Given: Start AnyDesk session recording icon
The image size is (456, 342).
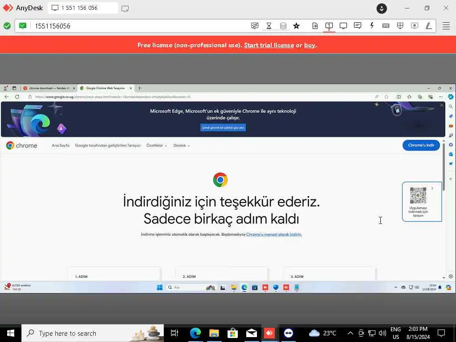Looking at the screenshot, I should click(x=415, y=25).
